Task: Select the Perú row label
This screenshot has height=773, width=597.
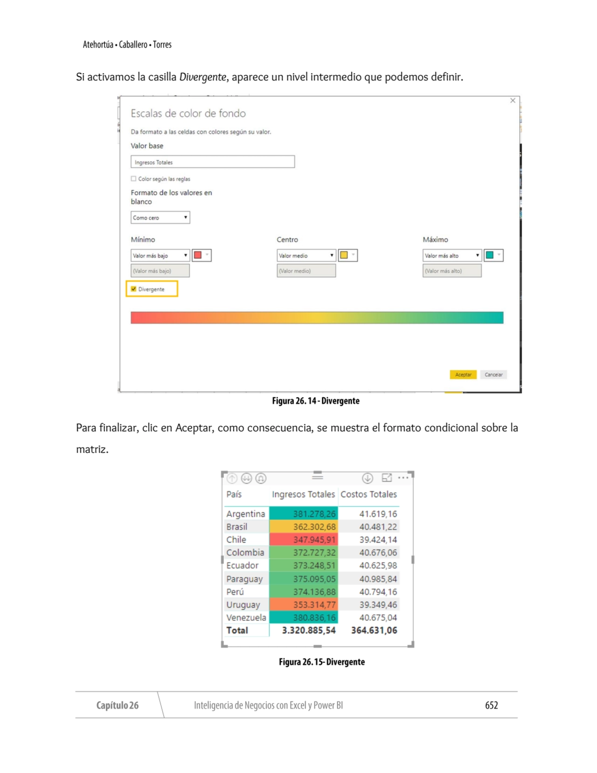Action: (x=235, y=592)
